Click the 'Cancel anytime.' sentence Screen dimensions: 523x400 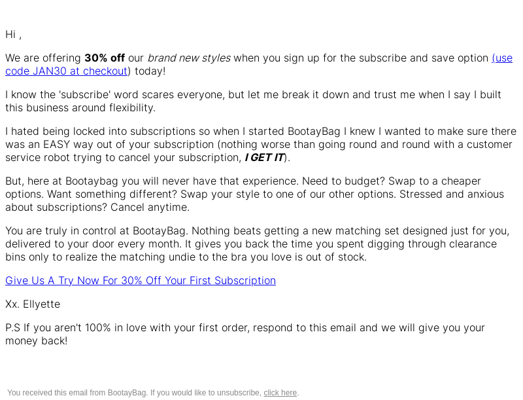(150, 208)
